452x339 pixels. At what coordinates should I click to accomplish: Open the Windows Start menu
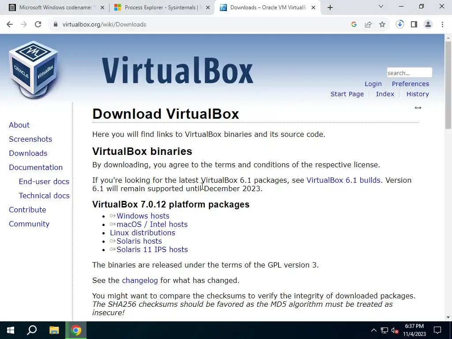[x=11, y=330]
